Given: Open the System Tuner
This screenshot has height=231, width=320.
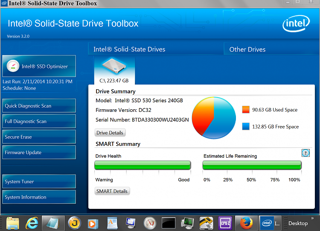Looking at the screenshot, I should tap(39, 181).
